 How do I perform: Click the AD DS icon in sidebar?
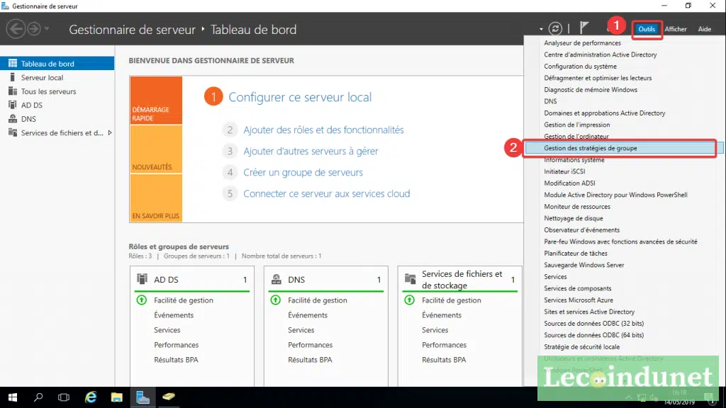coord(13,105)
